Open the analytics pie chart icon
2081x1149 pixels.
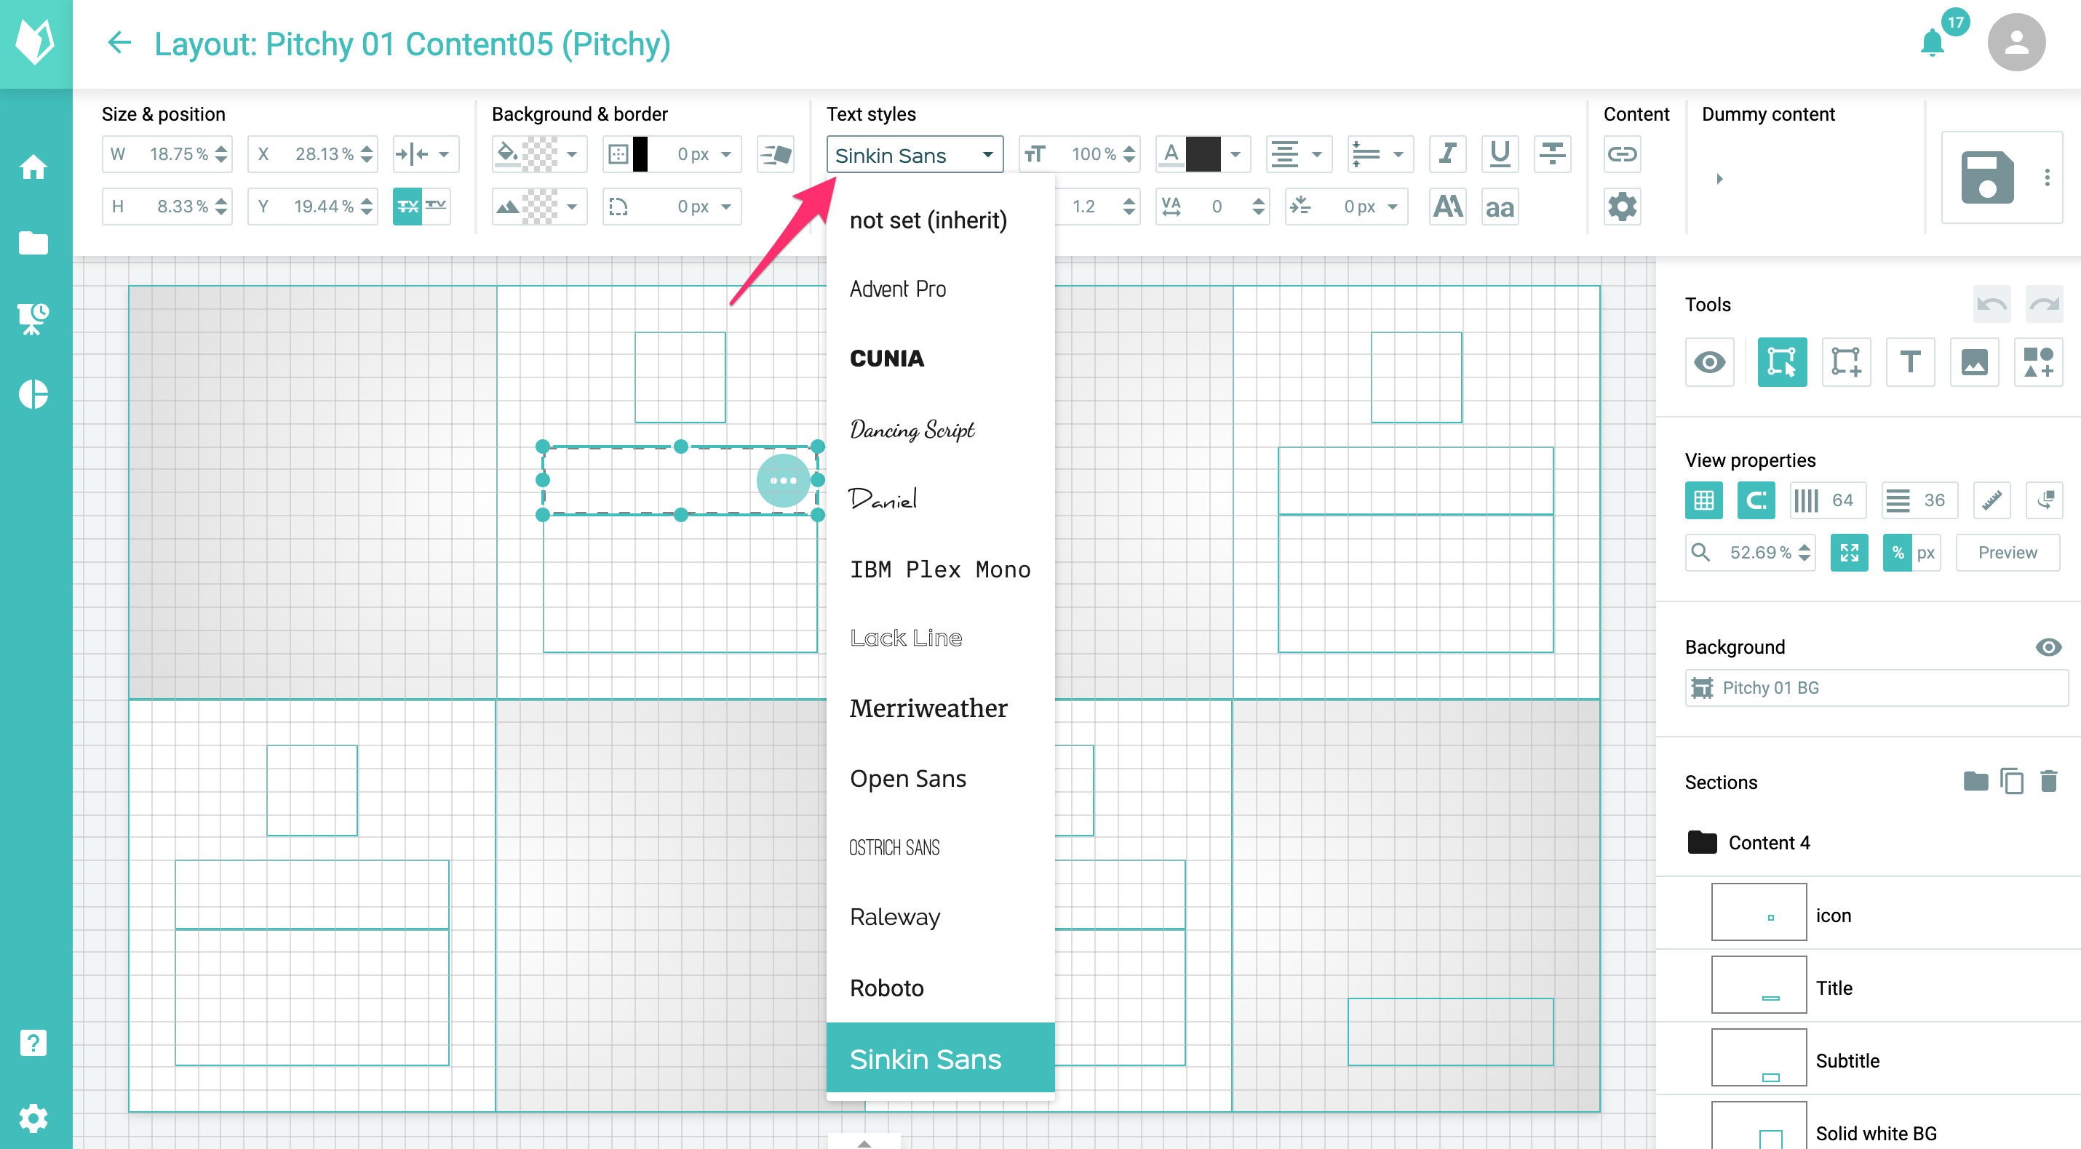pyautogui.click(x=34, y=394)
